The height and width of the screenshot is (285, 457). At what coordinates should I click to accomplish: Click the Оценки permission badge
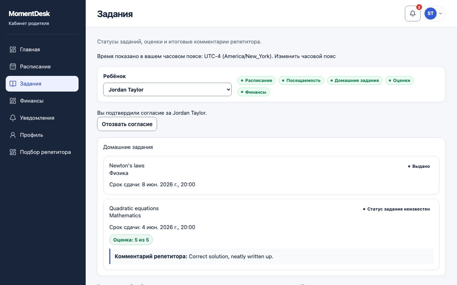pyautogui.click(x=400, y=81)
